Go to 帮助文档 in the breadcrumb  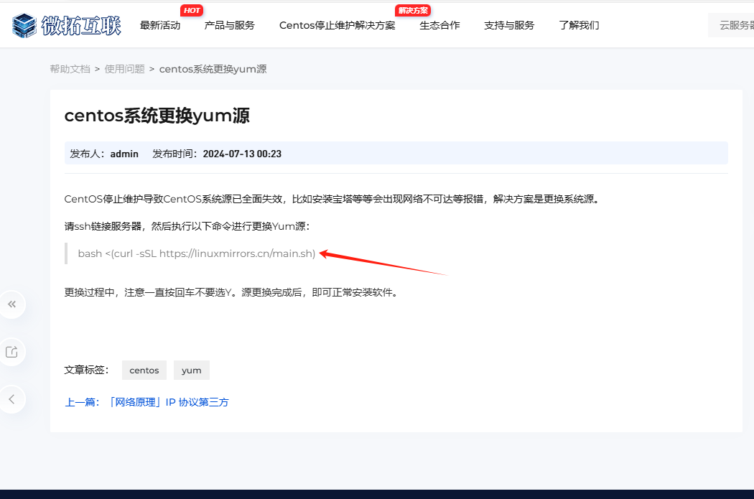tap(70, 69)
